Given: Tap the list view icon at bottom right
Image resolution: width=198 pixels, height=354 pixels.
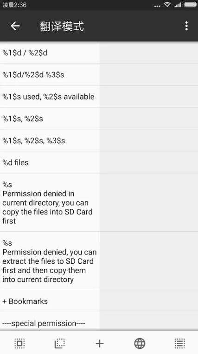Looking at the screenshot, I should 179,343.
